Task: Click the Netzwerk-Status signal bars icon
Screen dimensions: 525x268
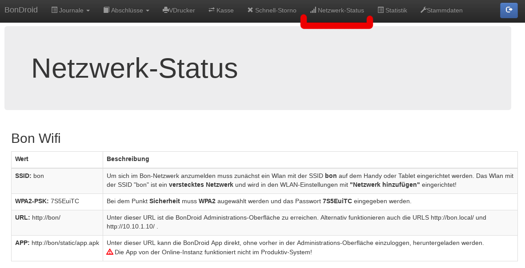Action: tap(313, 10)
